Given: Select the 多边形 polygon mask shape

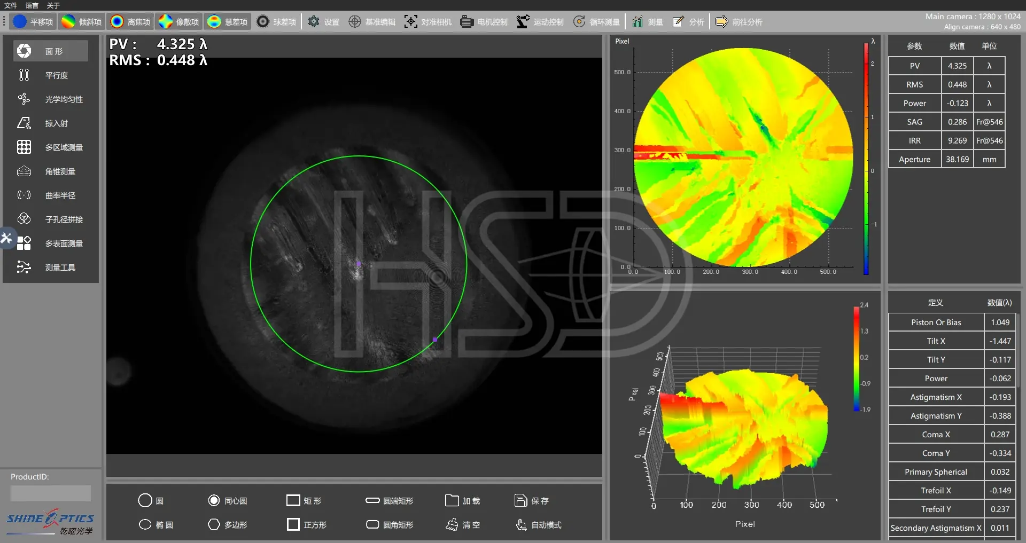Looking at the screenshot, I should click(228, 525).
